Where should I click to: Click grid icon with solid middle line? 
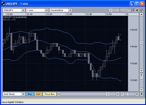(x=126, y=10)
